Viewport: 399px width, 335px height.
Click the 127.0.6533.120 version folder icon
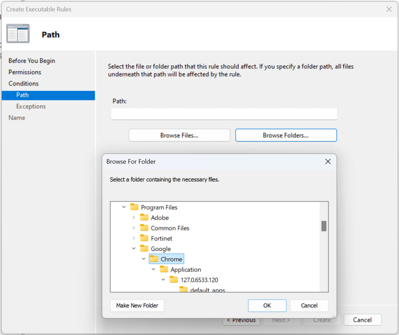(174, 280)
